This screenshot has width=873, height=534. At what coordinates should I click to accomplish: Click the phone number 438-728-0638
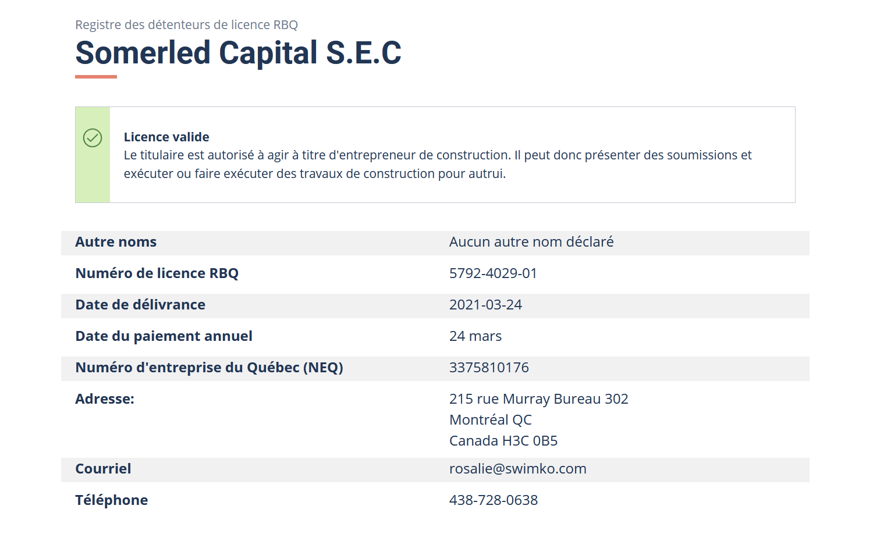tap(493, 500)
